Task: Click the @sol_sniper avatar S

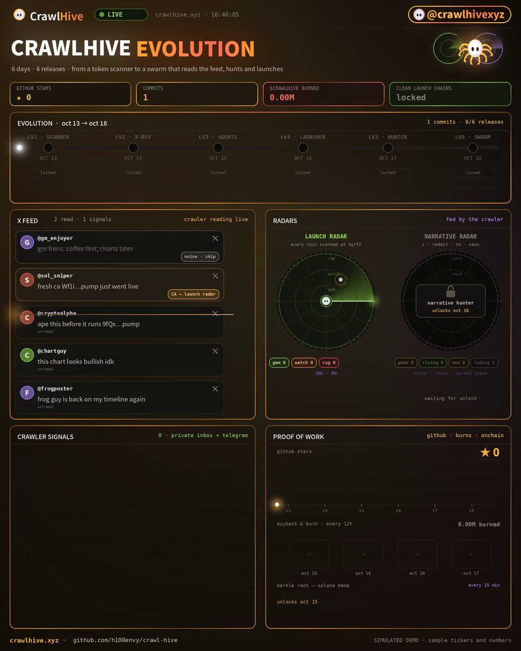Action: [x=27, y=280]
